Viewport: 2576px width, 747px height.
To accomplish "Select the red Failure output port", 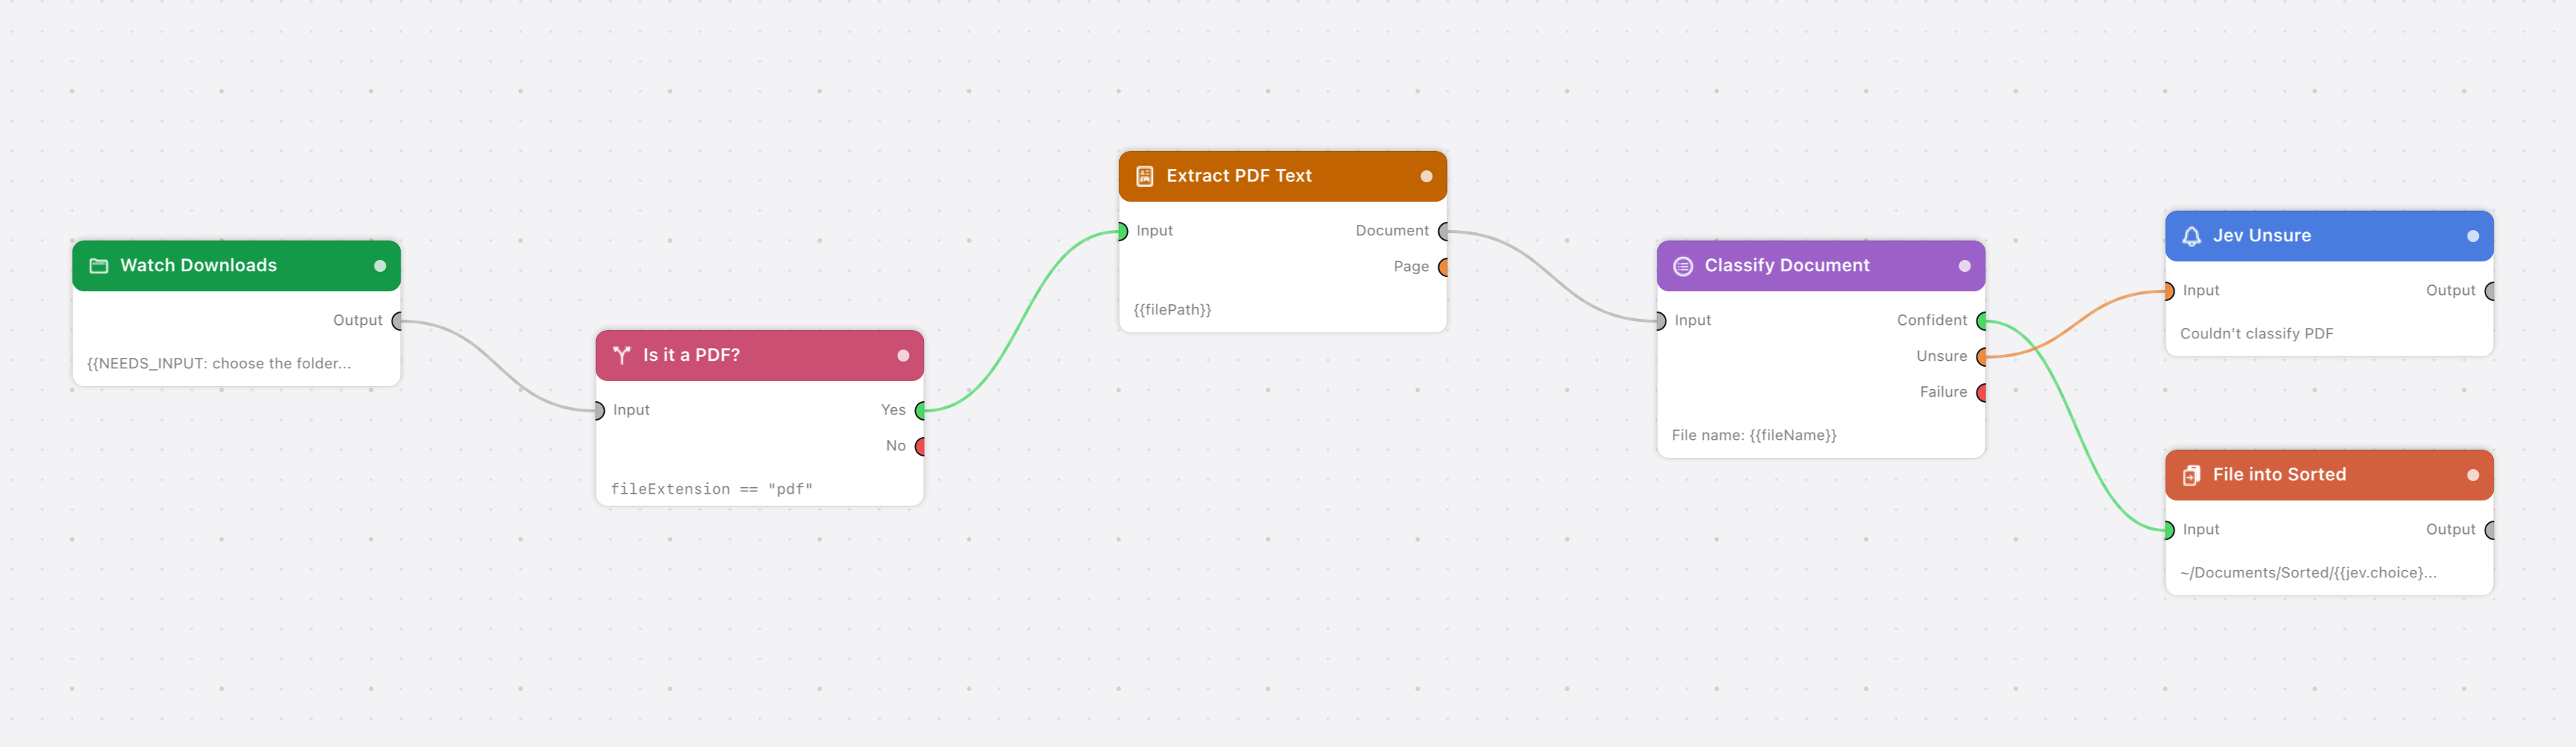I will coord(1981,392).
